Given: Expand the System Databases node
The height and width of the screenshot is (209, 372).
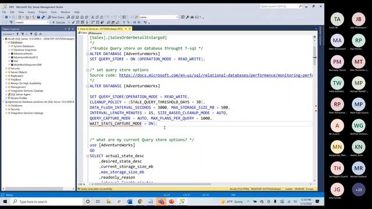Looking at the screenshot, I should coord(9,46).
